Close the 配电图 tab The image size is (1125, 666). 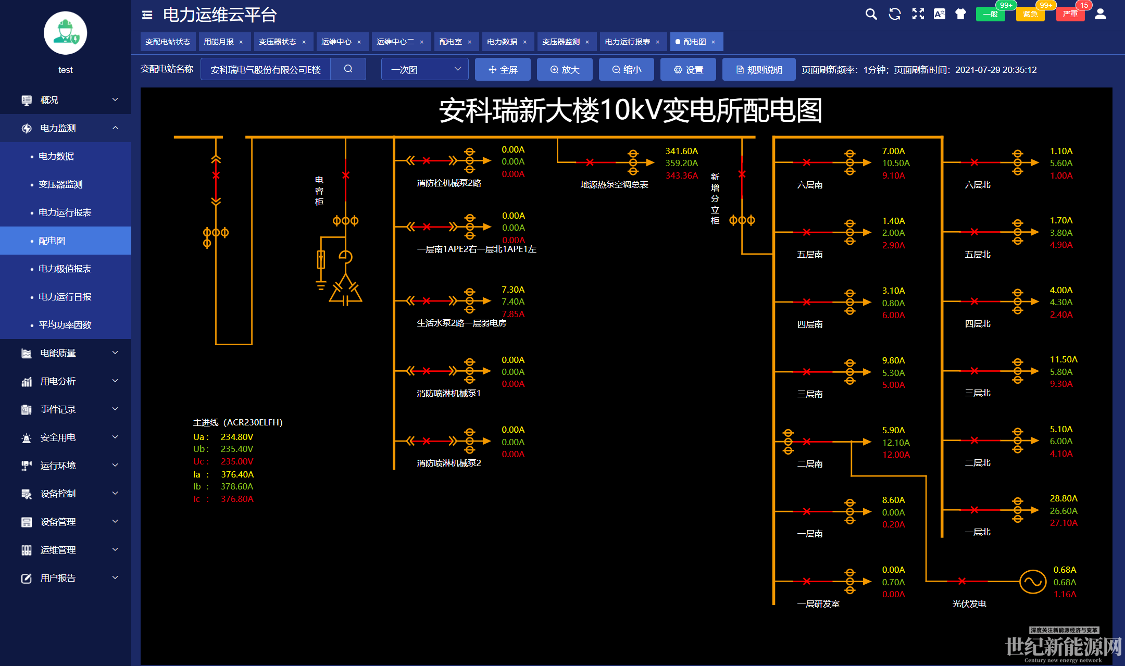point(714,42)
